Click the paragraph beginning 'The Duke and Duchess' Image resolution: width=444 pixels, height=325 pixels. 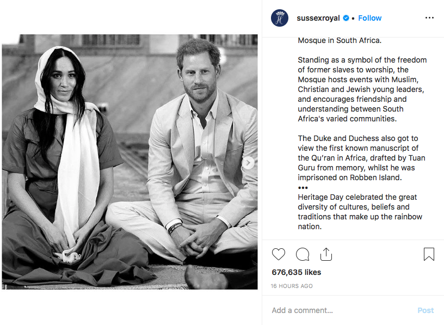361,158
